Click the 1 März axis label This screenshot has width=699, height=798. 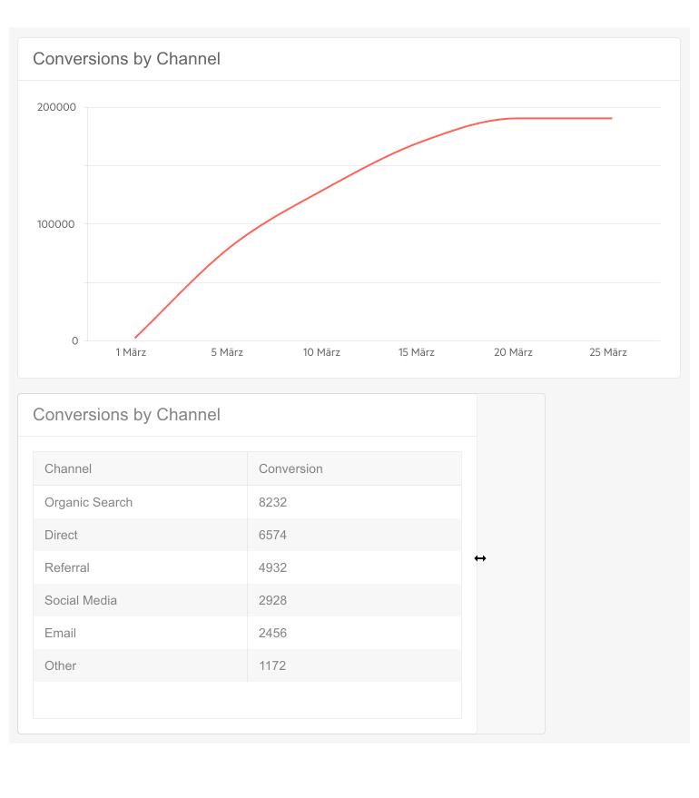click(x=131, y=352)
